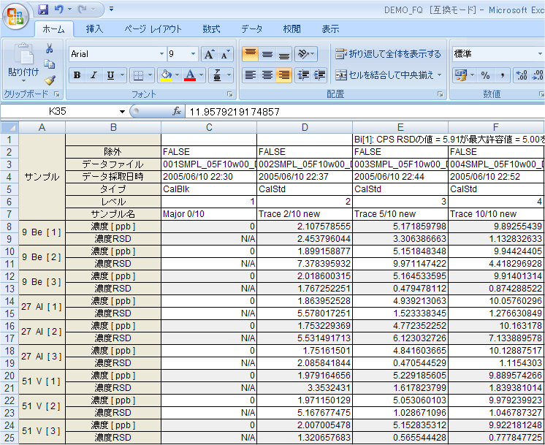This screenshot has height=445, width=545.
Task: Increase decimal places
Action: click(522, 75)
